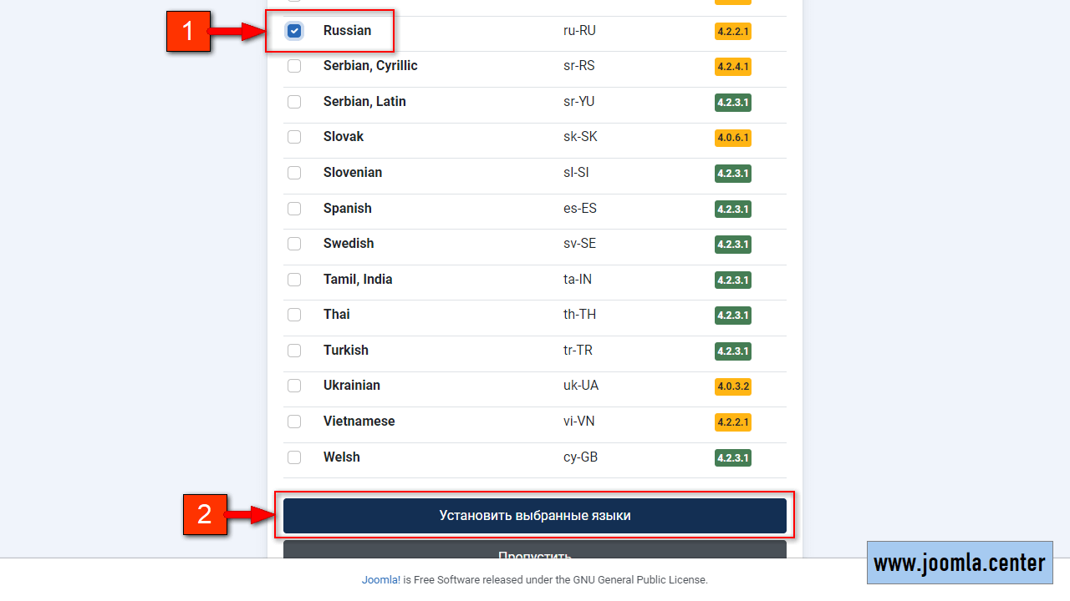
Task: Check the Spanish language checkbox
Action: pyautogui.click(x=294, y=209)
